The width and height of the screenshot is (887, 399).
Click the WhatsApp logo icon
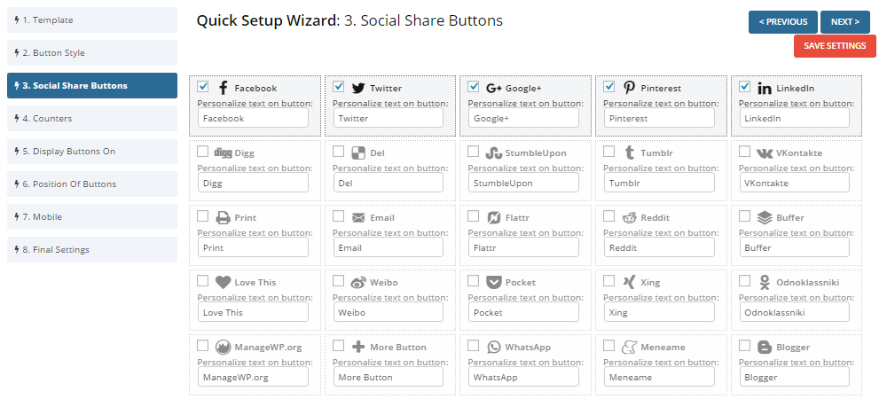pyautogui.click(x=494, y=347)
